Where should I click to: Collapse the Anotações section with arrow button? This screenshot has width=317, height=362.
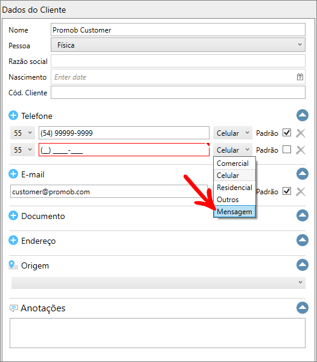click(303, 308)
